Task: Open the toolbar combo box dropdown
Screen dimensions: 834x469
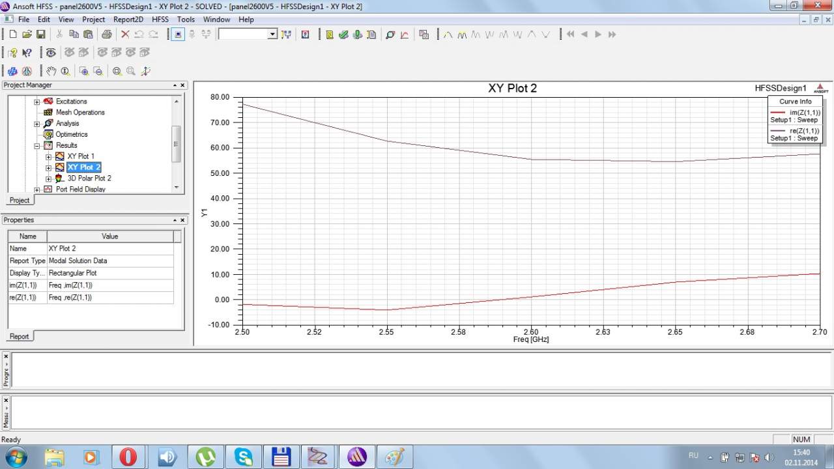Action: [272, 35]
